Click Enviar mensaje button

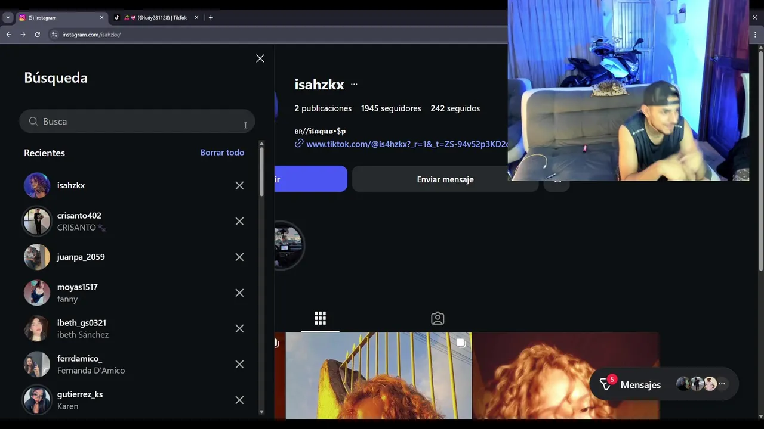[445, 179]
